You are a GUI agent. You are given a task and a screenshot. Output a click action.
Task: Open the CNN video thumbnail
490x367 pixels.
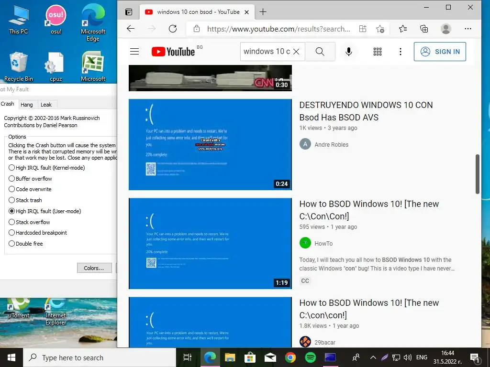coord(211,78)
